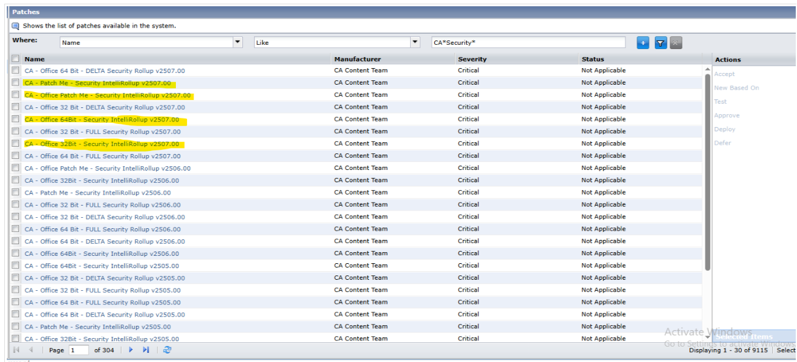Viewport: 797px width, 362px height.
Task: Check Office 32 Bit DELTA Rollup v2507.00 row
Action: 15,107
